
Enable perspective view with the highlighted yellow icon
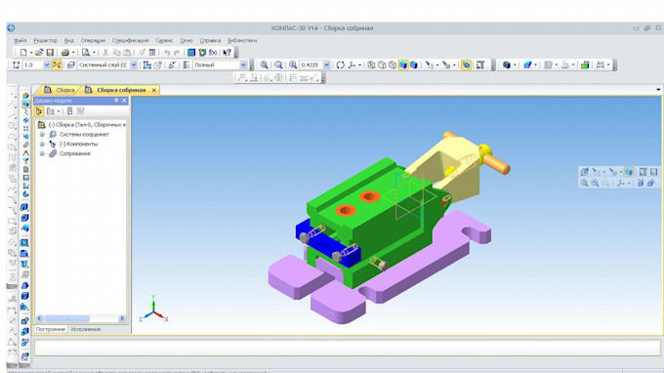(x=466, y=64)
